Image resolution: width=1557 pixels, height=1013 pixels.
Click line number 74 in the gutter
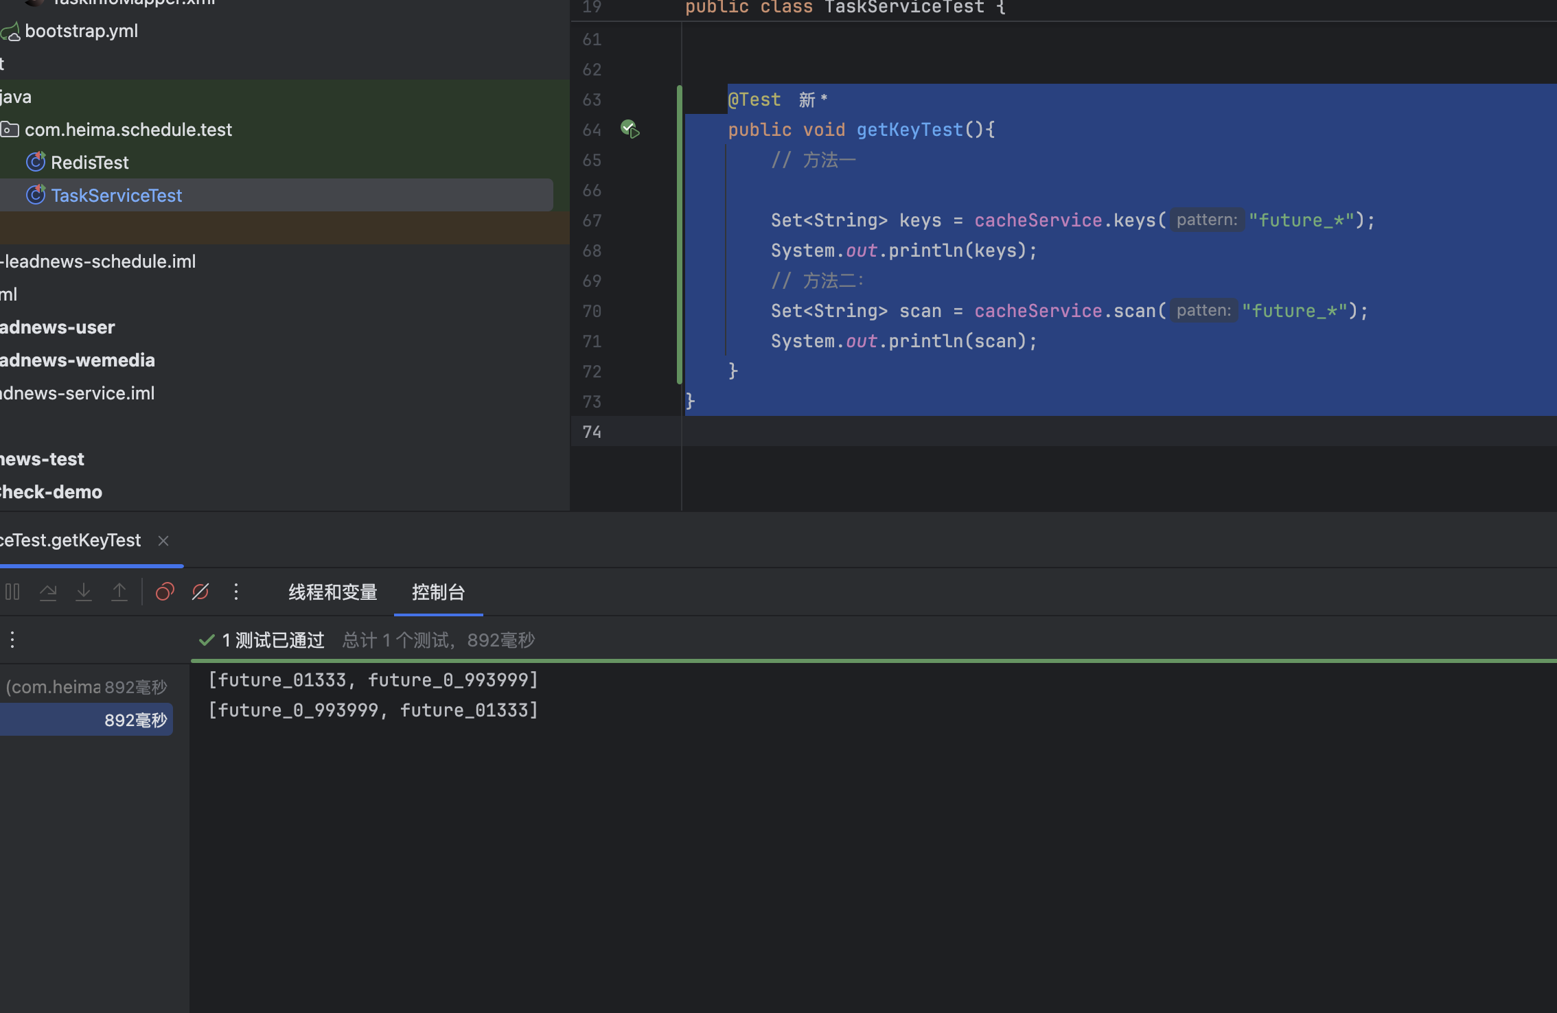point(592,432)
